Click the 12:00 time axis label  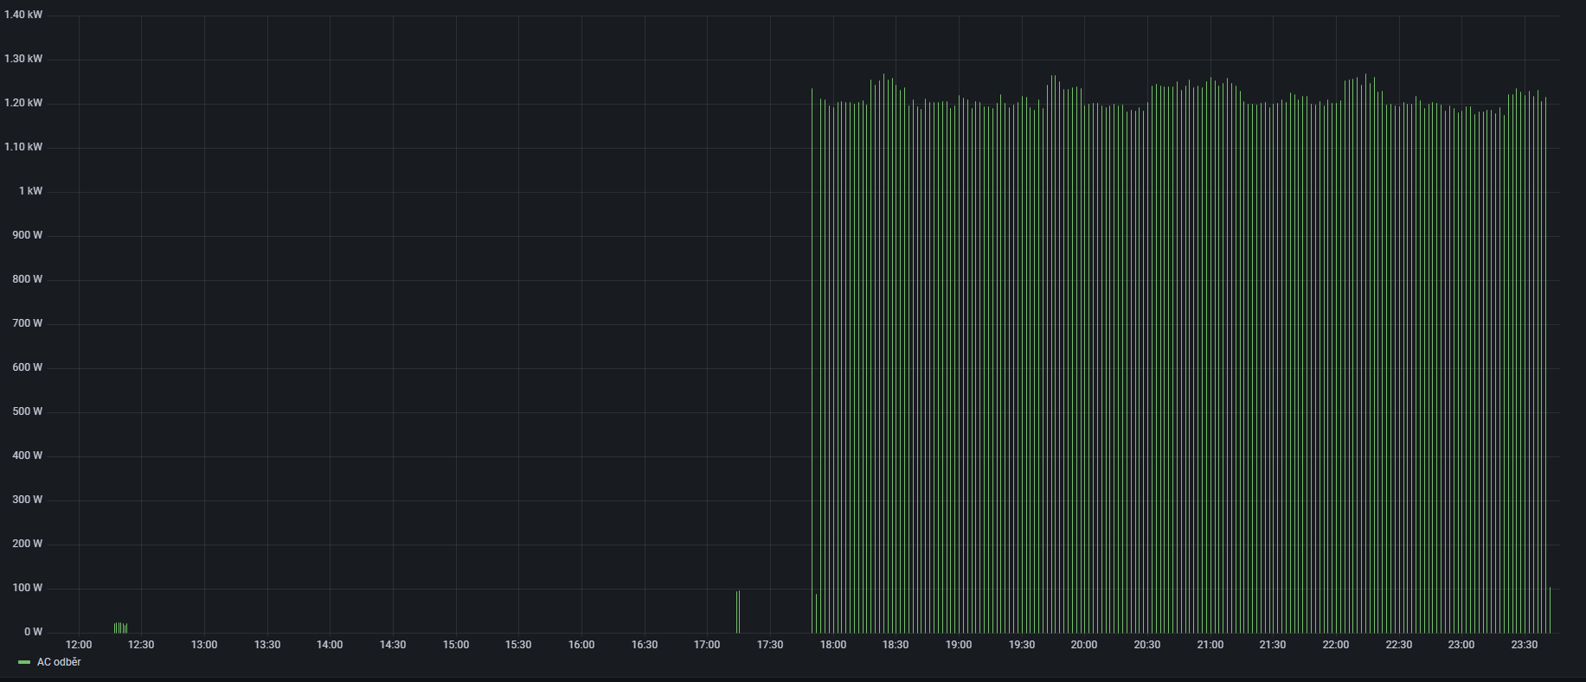[79, 645]
